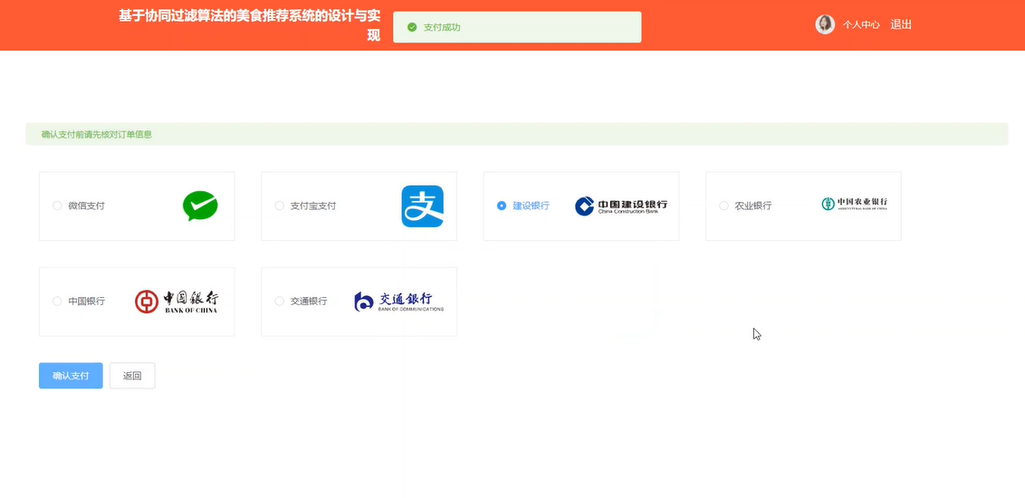1025x498 pixels.
Task: Select the 微信支付 radio button
Action: [x=57, y=206]
